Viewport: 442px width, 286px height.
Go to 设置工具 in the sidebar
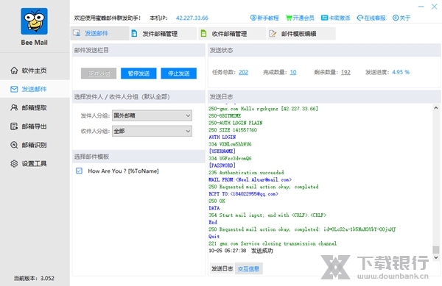coord(34,163)
